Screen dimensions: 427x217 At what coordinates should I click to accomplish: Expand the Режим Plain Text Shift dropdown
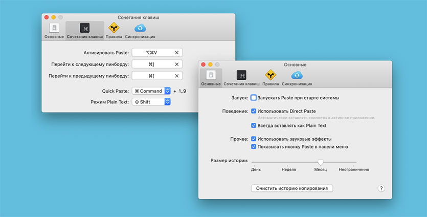tap(151, 102)
